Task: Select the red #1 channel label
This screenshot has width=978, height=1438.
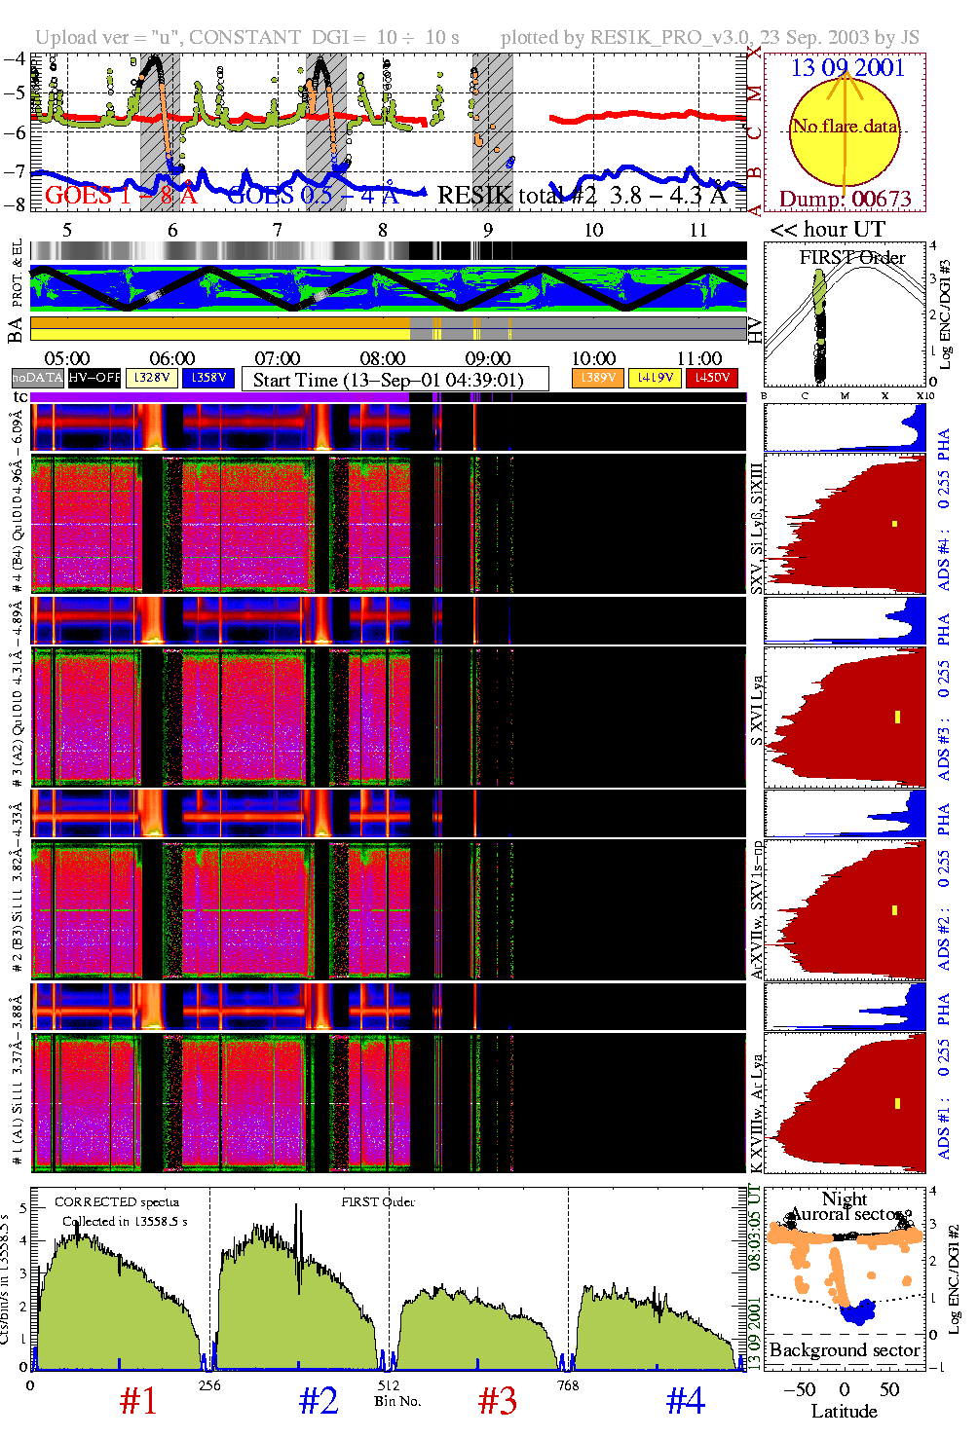Action: (x=138, y=1401)
